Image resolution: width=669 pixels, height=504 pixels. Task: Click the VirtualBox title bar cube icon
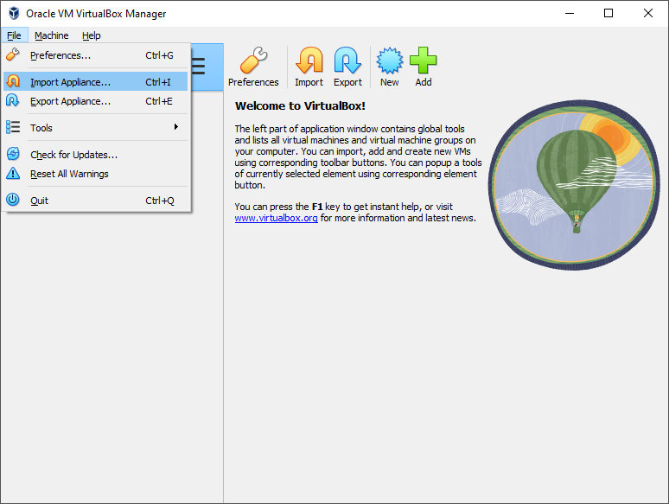[14, 13]
